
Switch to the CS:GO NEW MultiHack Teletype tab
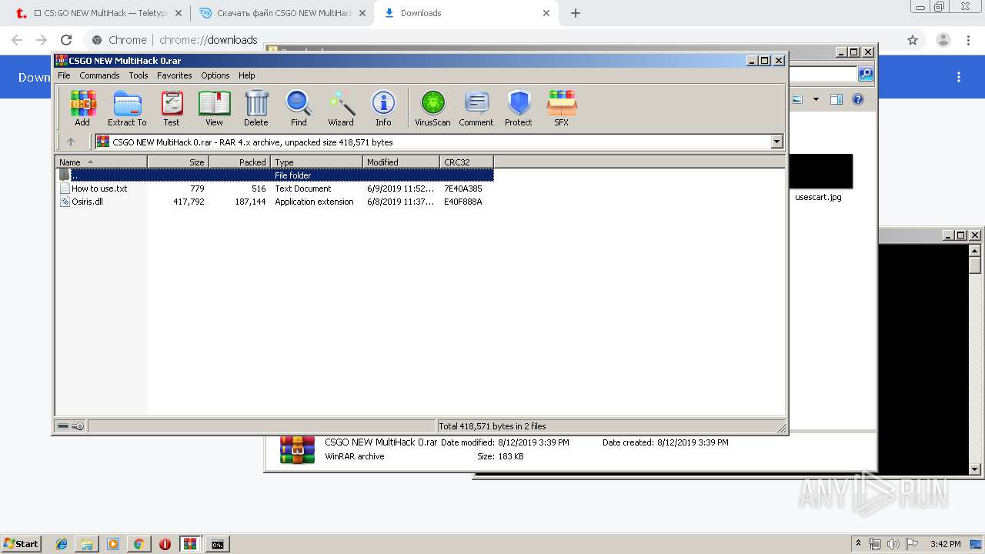pos(99,13)
